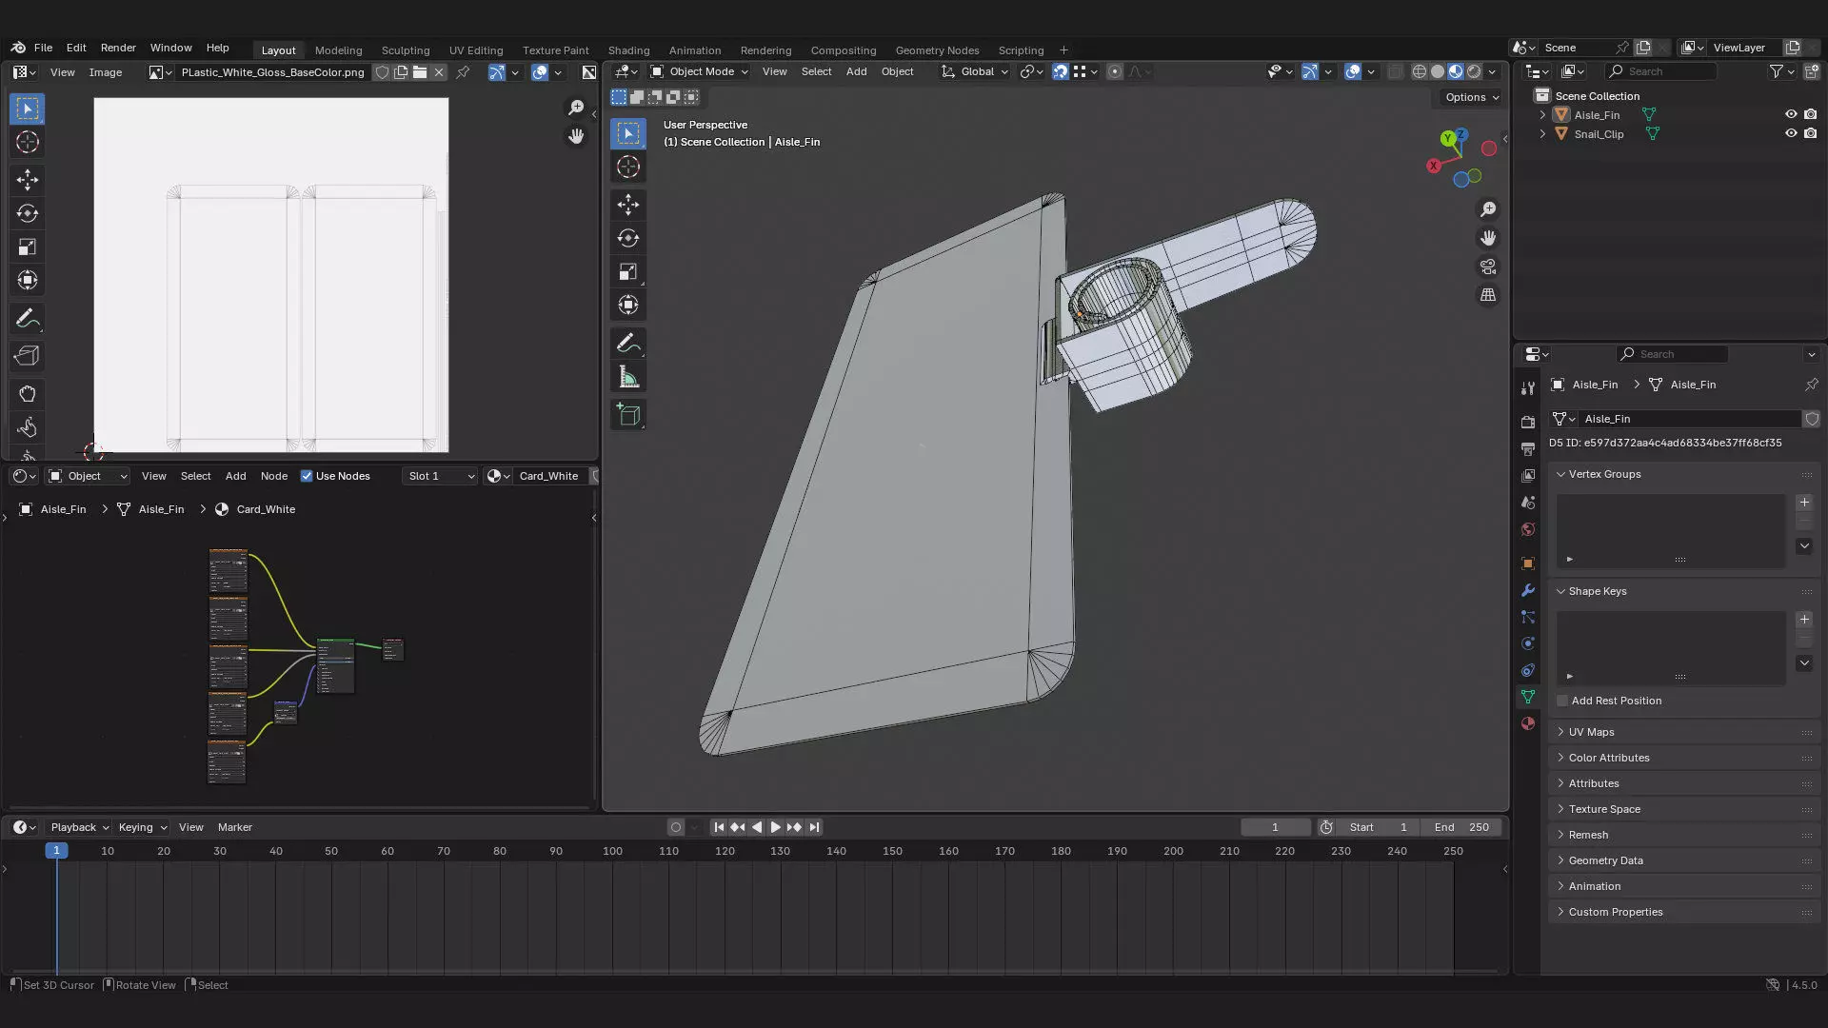Select the Add Cube tool
The height and width of the screenshot is (1028, 1828).
pyautogui.click(x=628, y=414)
